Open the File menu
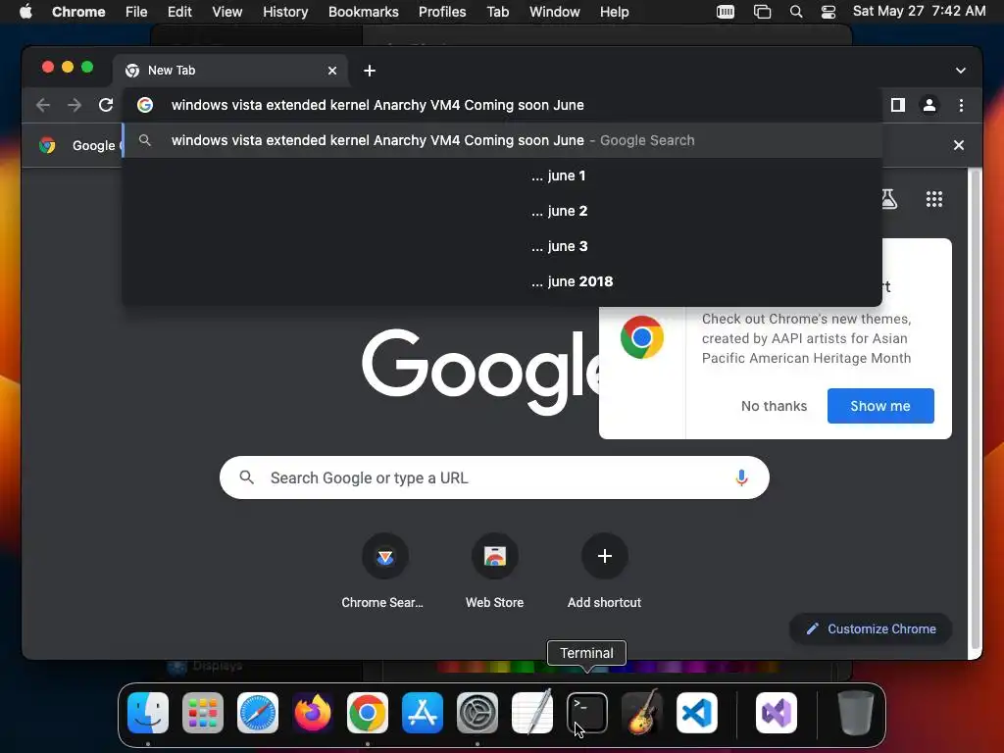This screenshot has height=753, width=1004. pyautogui.click(x=136, y=12)
